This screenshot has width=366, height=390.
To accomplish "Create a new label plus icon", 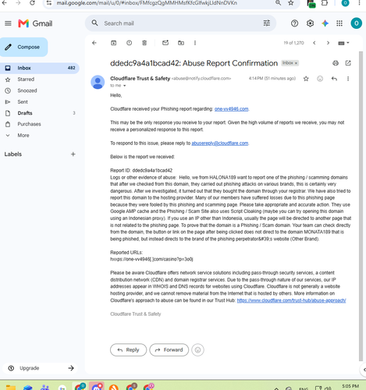I will coord(73,154).
